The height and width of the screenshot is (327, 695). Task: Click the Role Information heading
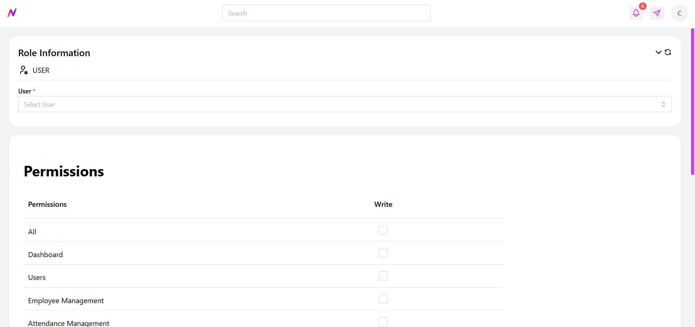click(54, 53)
